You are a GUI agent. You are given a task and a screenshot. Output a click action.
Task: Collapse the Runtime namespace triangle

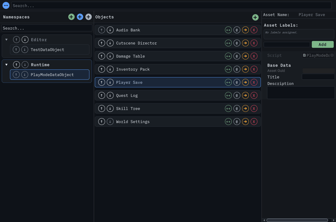(7, 65)
